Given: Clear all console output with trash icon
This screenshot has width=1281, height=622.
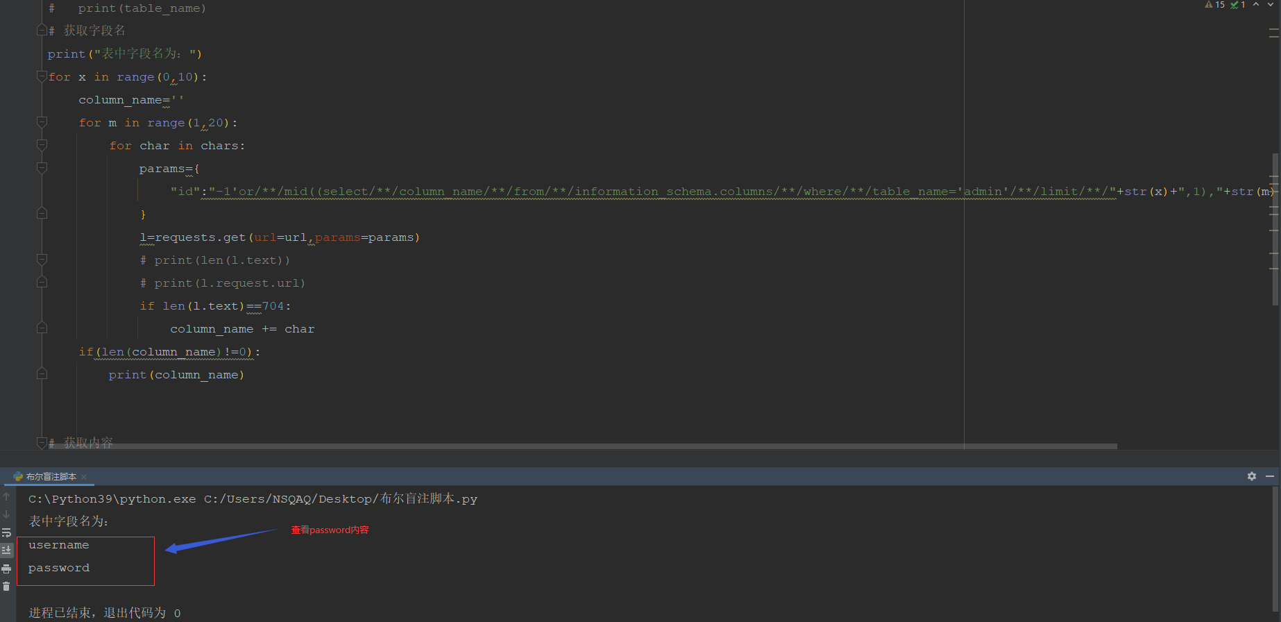Looking at the screenshot, I should pos(6,587).
